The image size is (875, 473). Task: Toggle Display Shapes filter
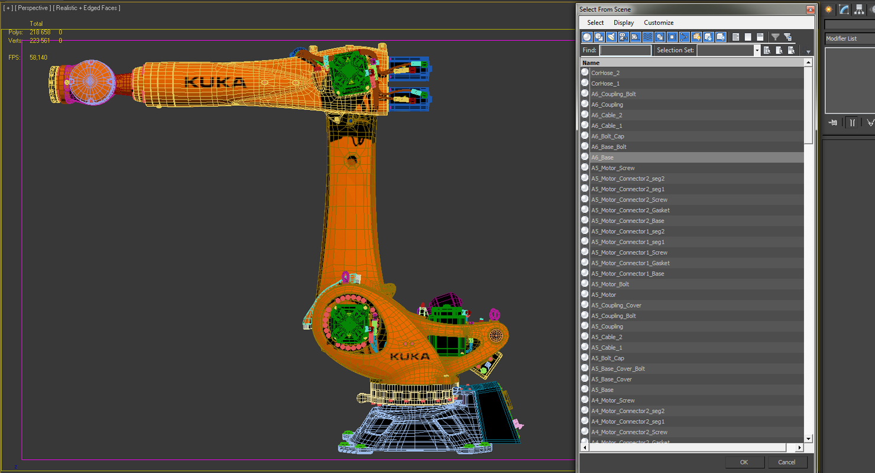point(599,37)
